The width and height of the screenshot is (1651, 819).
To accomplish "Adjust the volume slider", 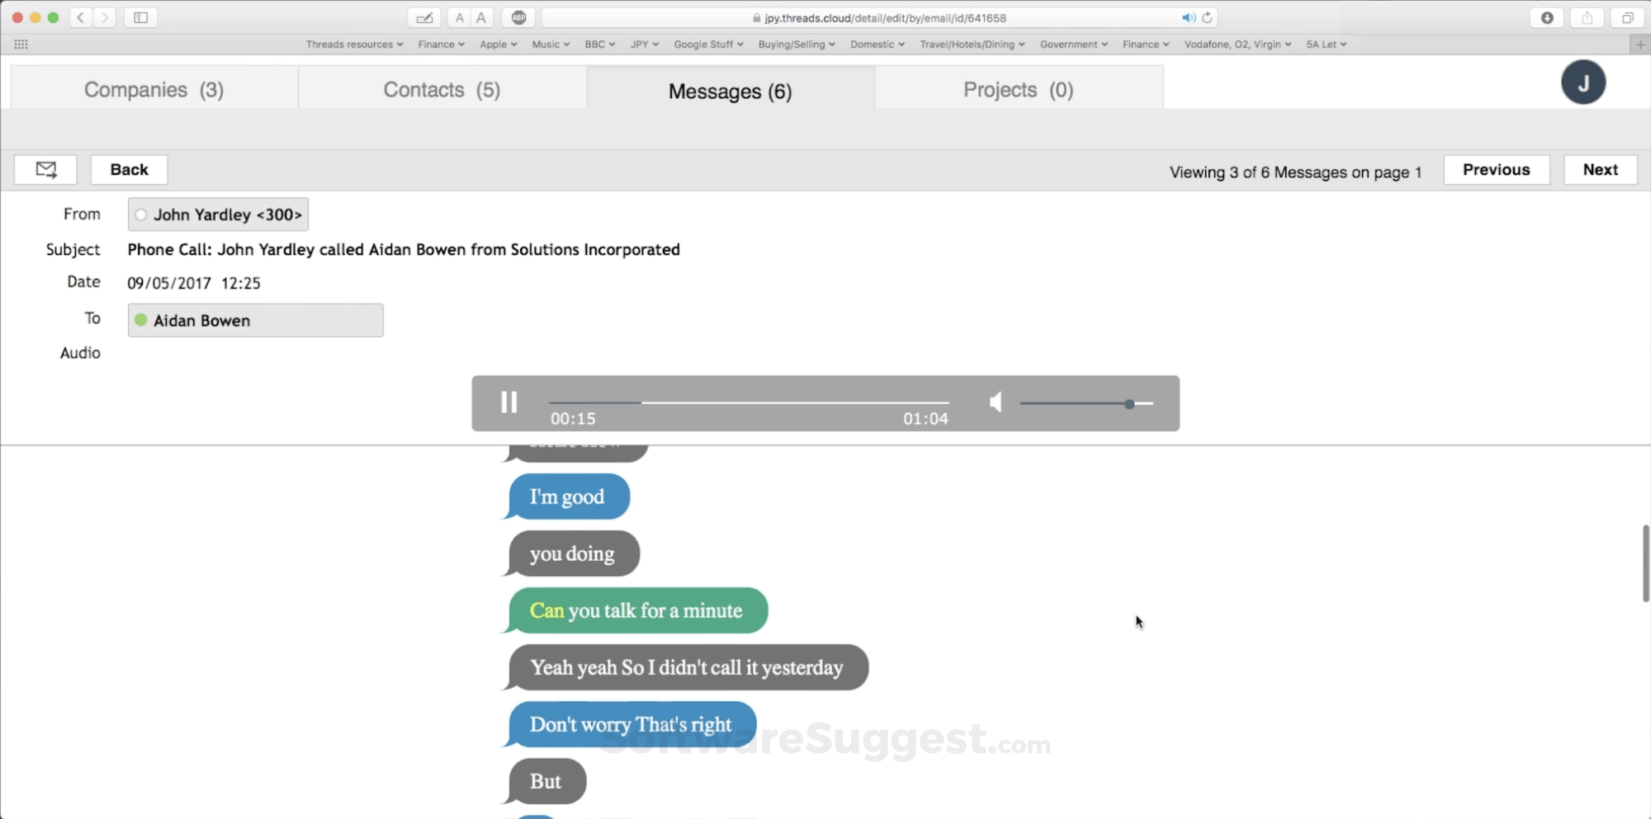I will pyautogui.click(x=1129, y=404).
